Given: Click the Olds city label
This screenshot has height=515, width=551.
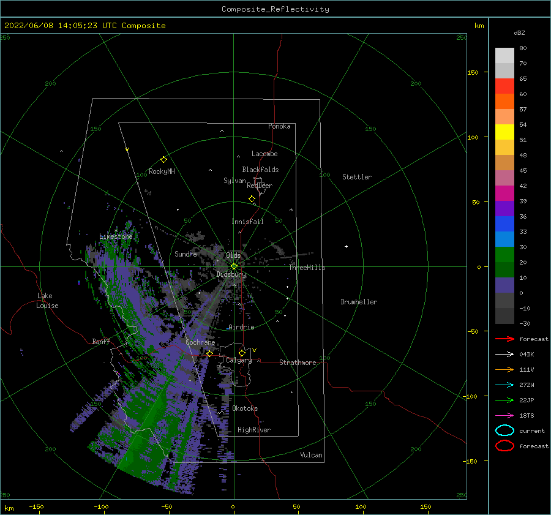Looking at the screenshot, I should tap(233, 255).
